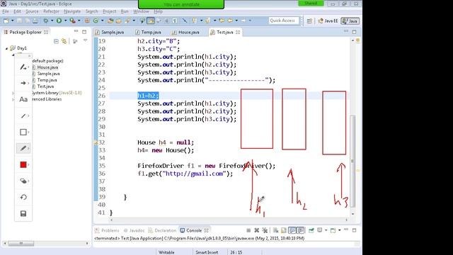Open the Run button dropdown arrow

pos(65,21)
